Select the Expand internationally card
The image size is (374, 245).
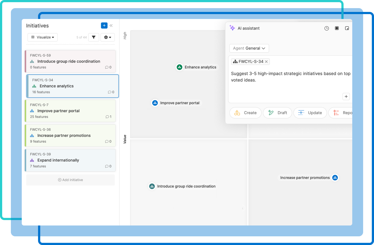point(70,160)
